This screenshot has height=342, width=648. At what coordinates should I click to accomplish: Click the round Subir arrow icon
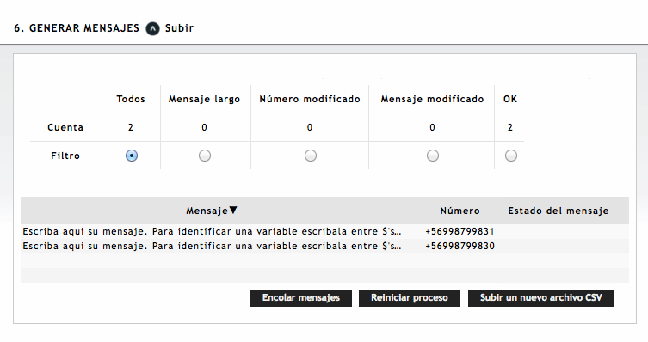point(152,28)
